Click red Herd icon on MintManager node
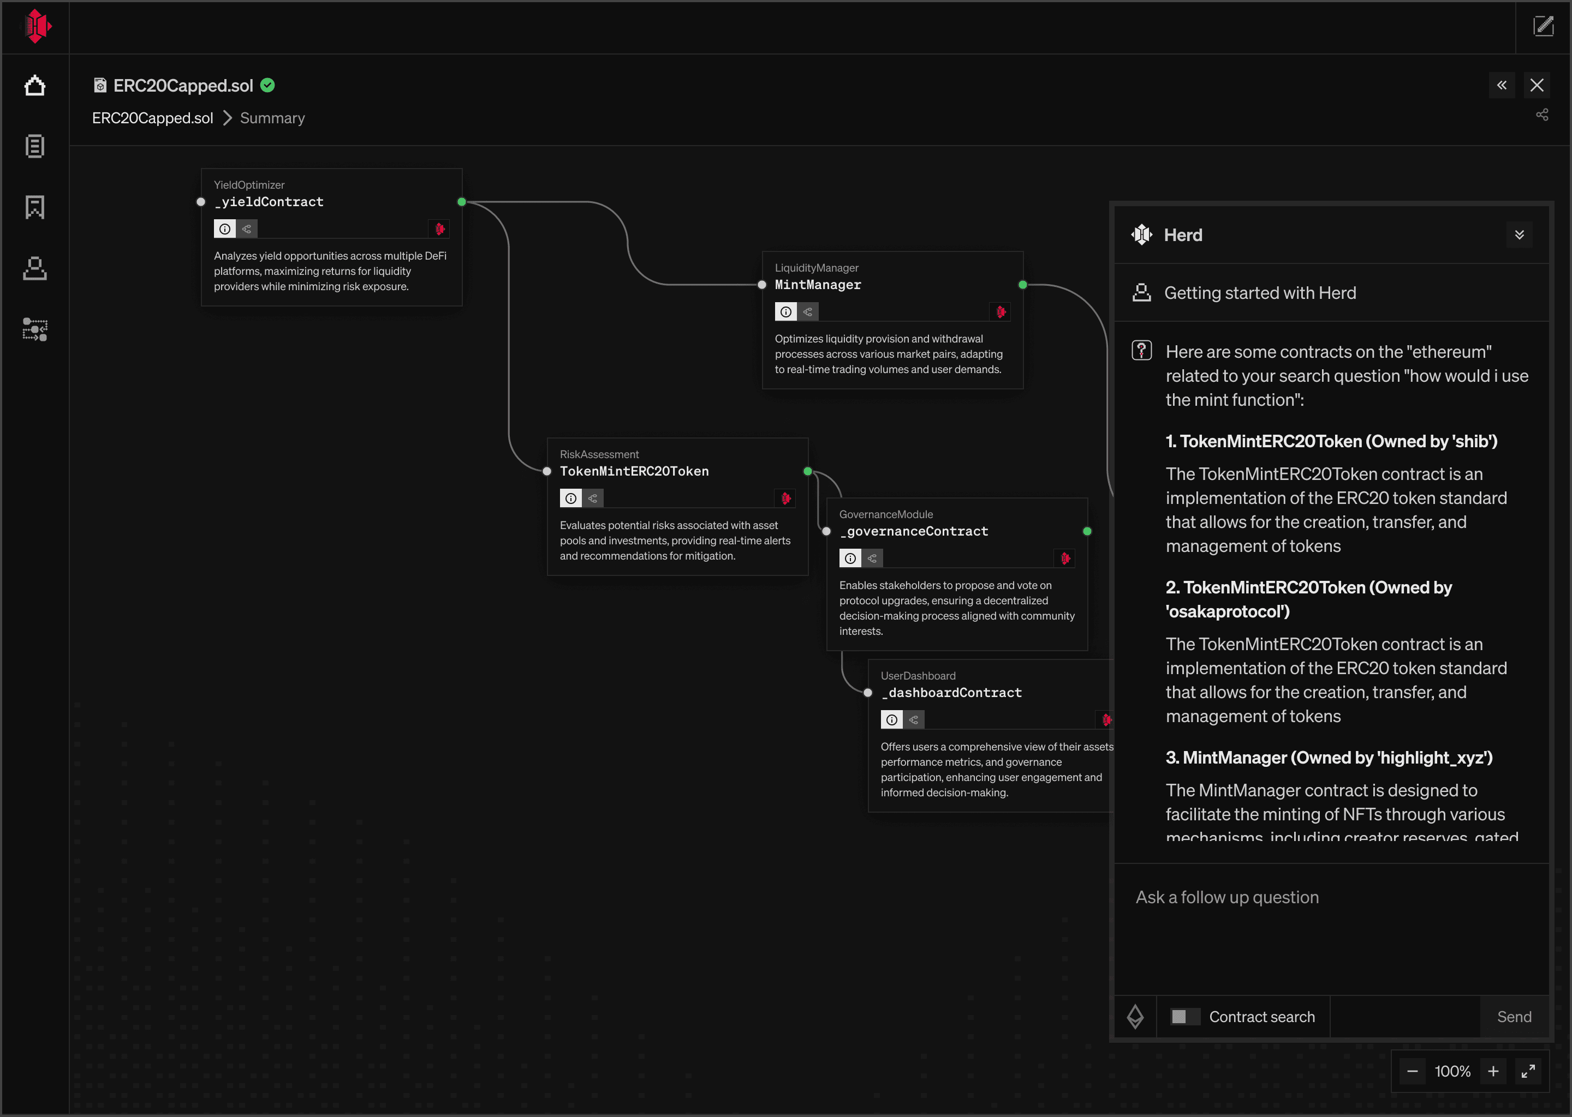Viewport: 1572px width, 1117px height. tap(1001, 313)
